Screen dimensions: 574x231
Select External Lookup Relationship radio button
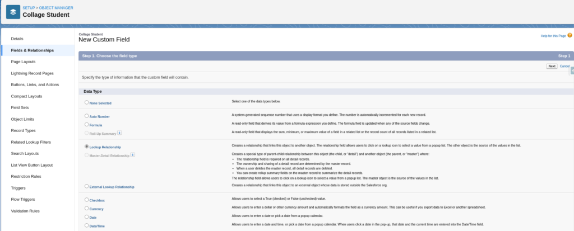(x=86, y=186)
